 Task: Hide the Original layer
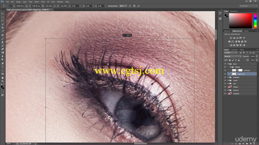point(225,93)
